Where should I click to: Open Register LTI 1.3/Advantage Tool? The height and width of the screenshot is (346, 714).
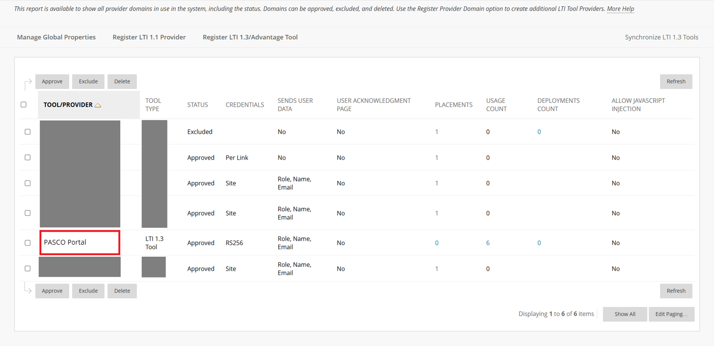pyautogui.click(x=250, y=37)
